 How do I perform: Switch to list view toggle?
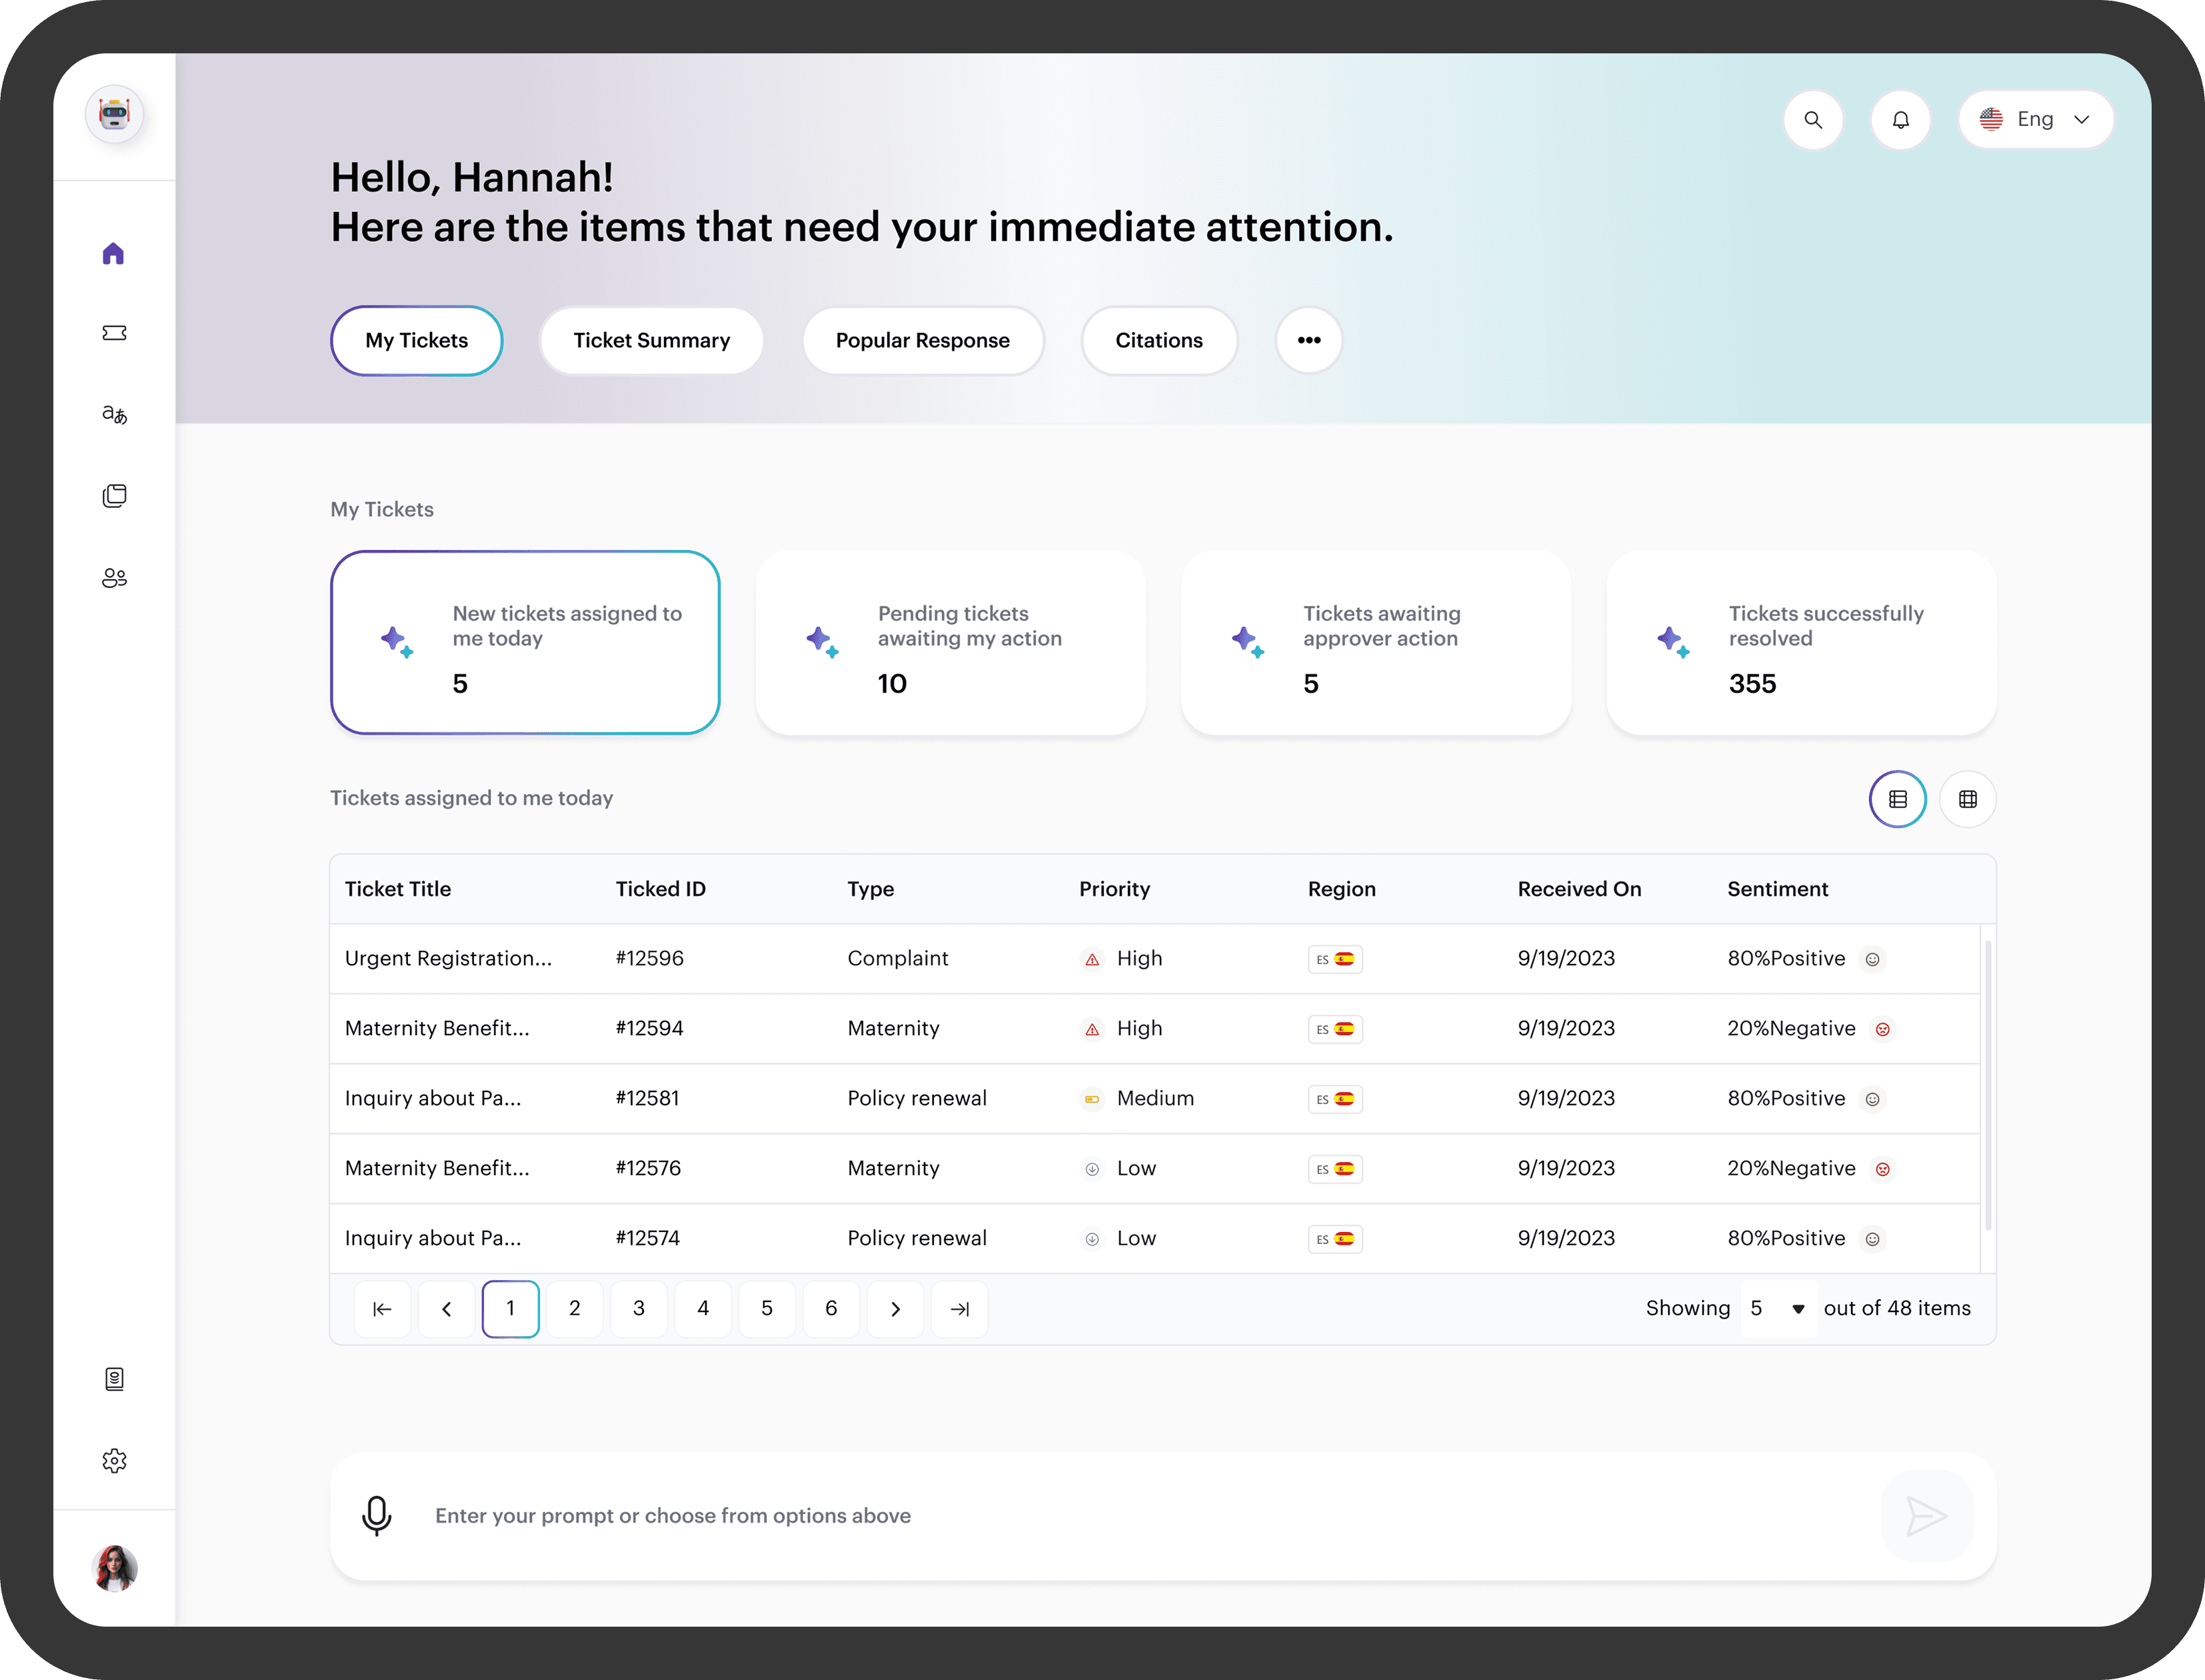(1897, 799)
